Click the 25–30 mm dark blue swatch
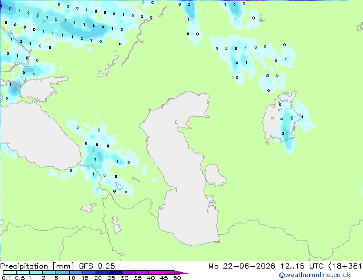The height and width of the screenshot is (280, 363). point(115,273)
